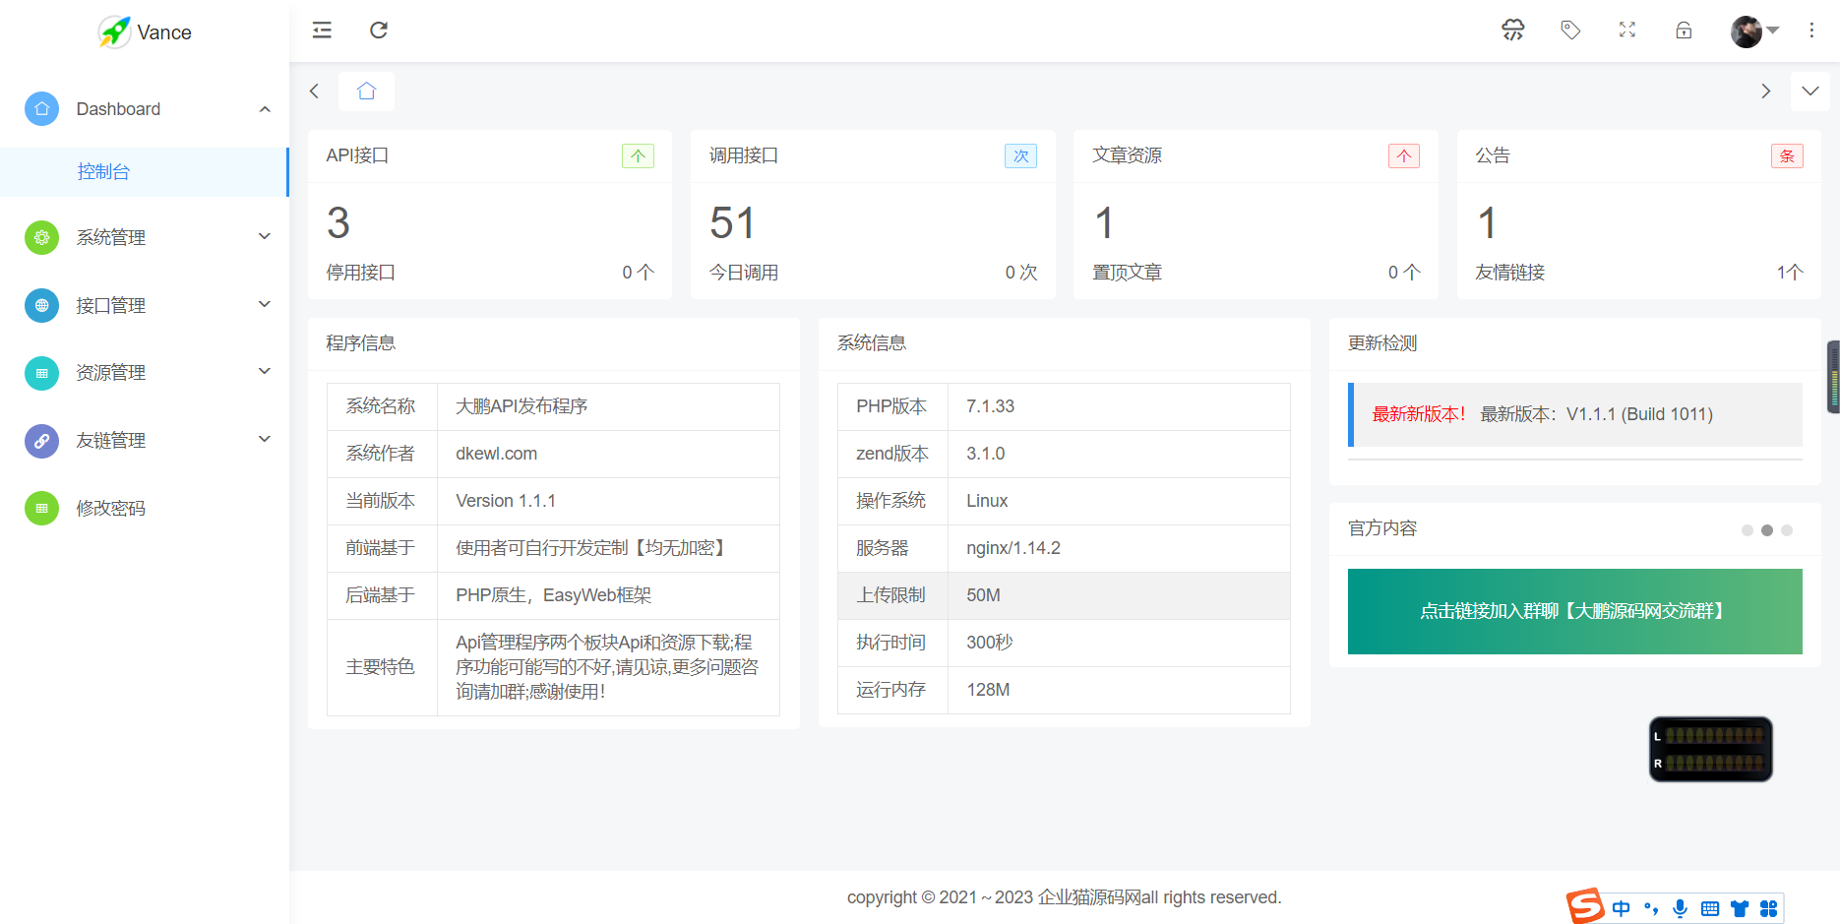
Task: Click the 修改密码 icon in the sidebar
Action: pyautogui.click(x=41, y=508)
